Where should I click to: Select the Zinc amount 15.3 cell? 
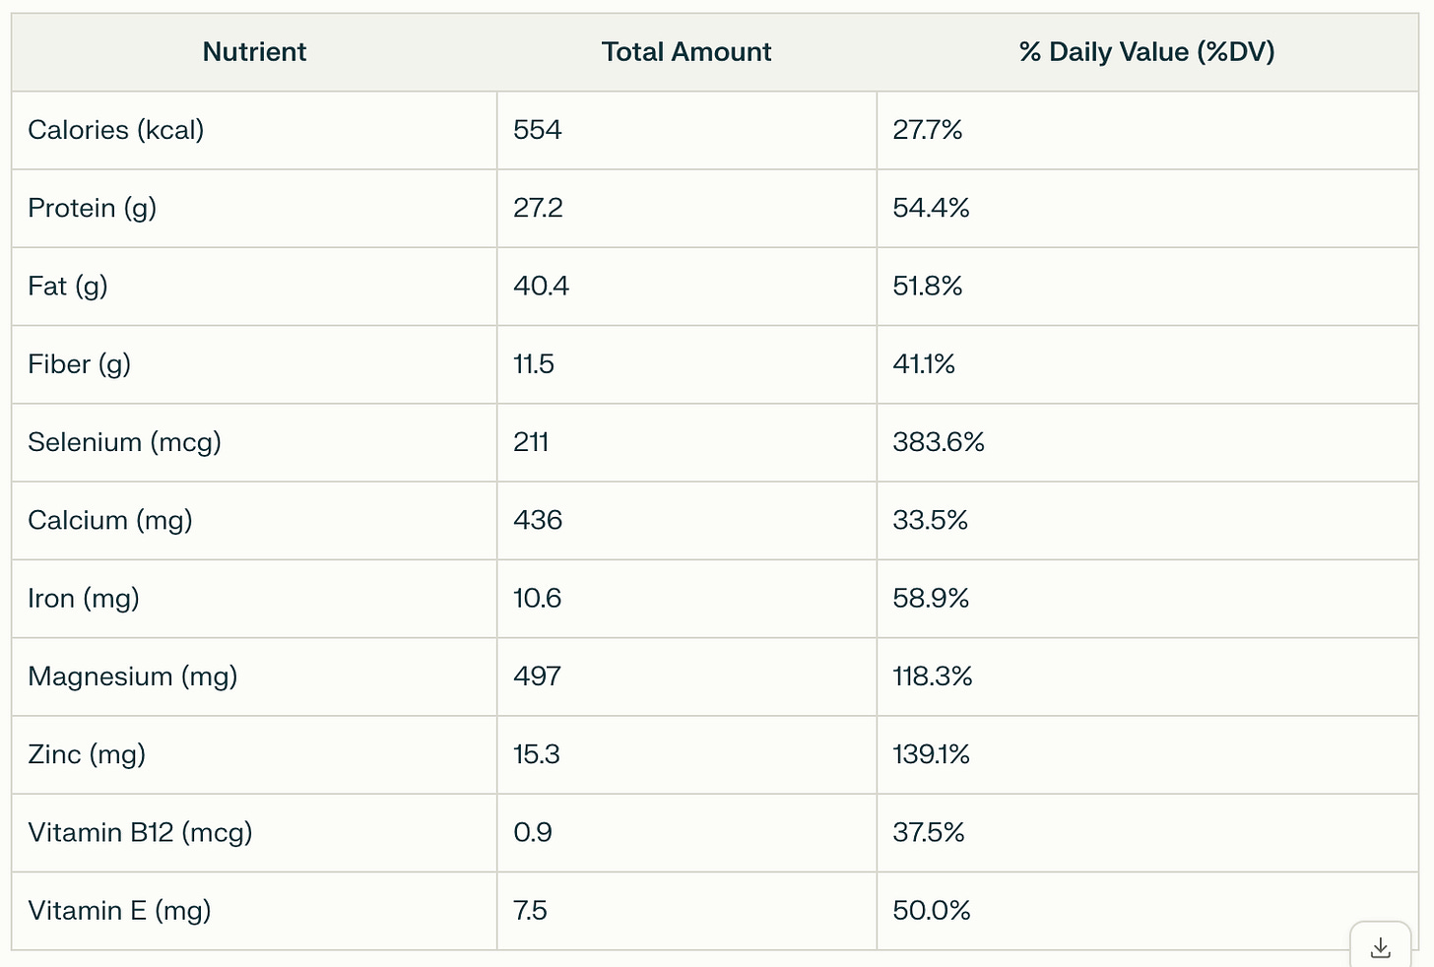(537, 754)
